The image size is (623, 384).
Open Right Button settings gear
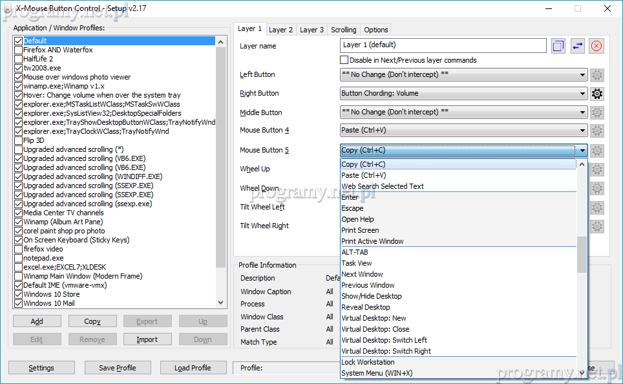tap(597, 94)
